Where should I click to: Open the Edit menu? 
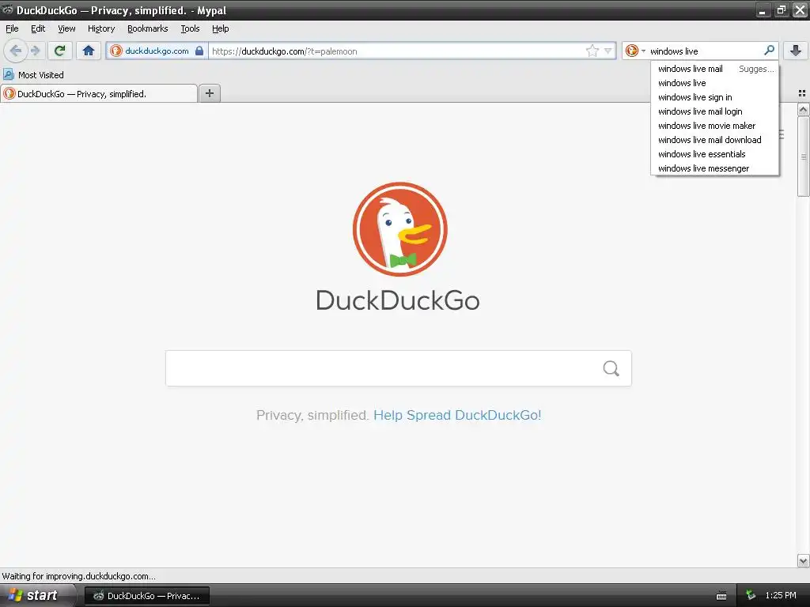point(38,28)
